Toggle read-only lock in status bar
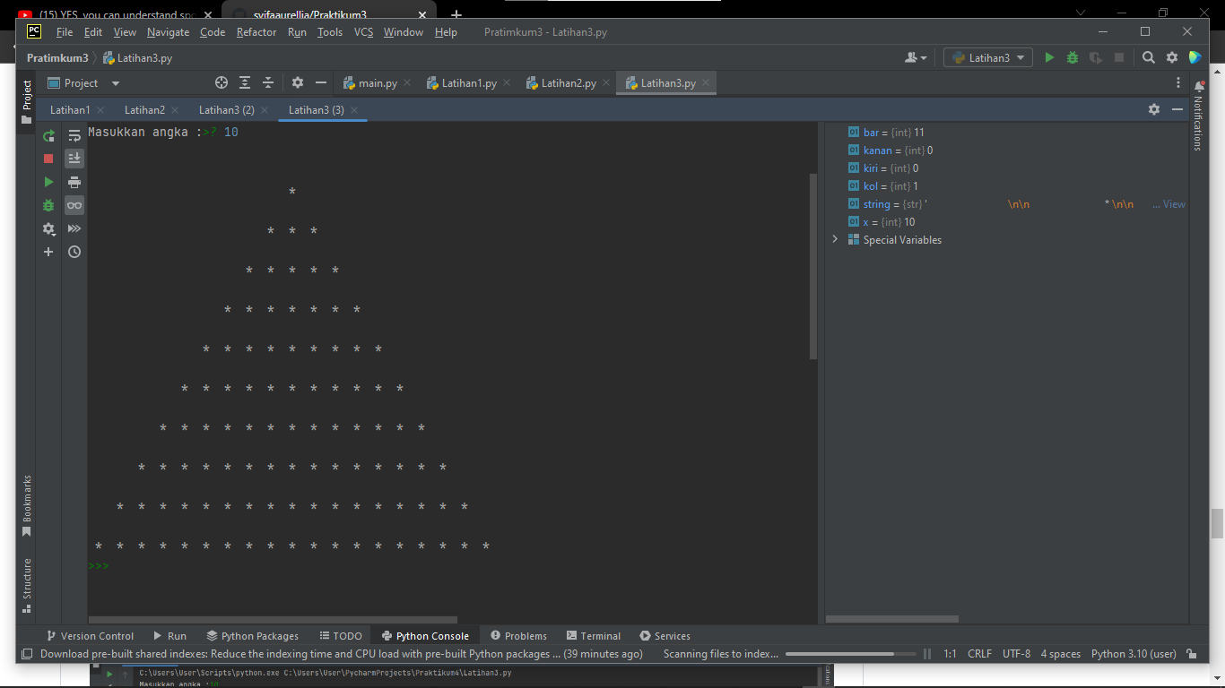Screen dimensions: 1225x688 pyautogui.click(x=1192, y=654)
